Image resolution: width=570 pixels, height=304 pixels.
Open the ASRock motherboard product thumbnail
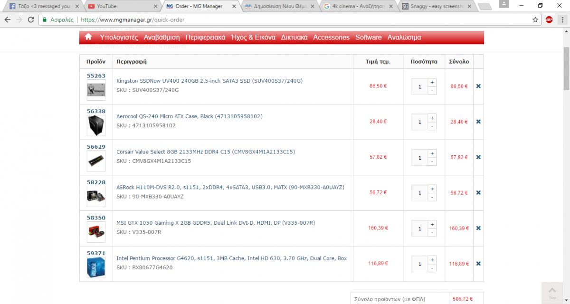click(96, 196)
